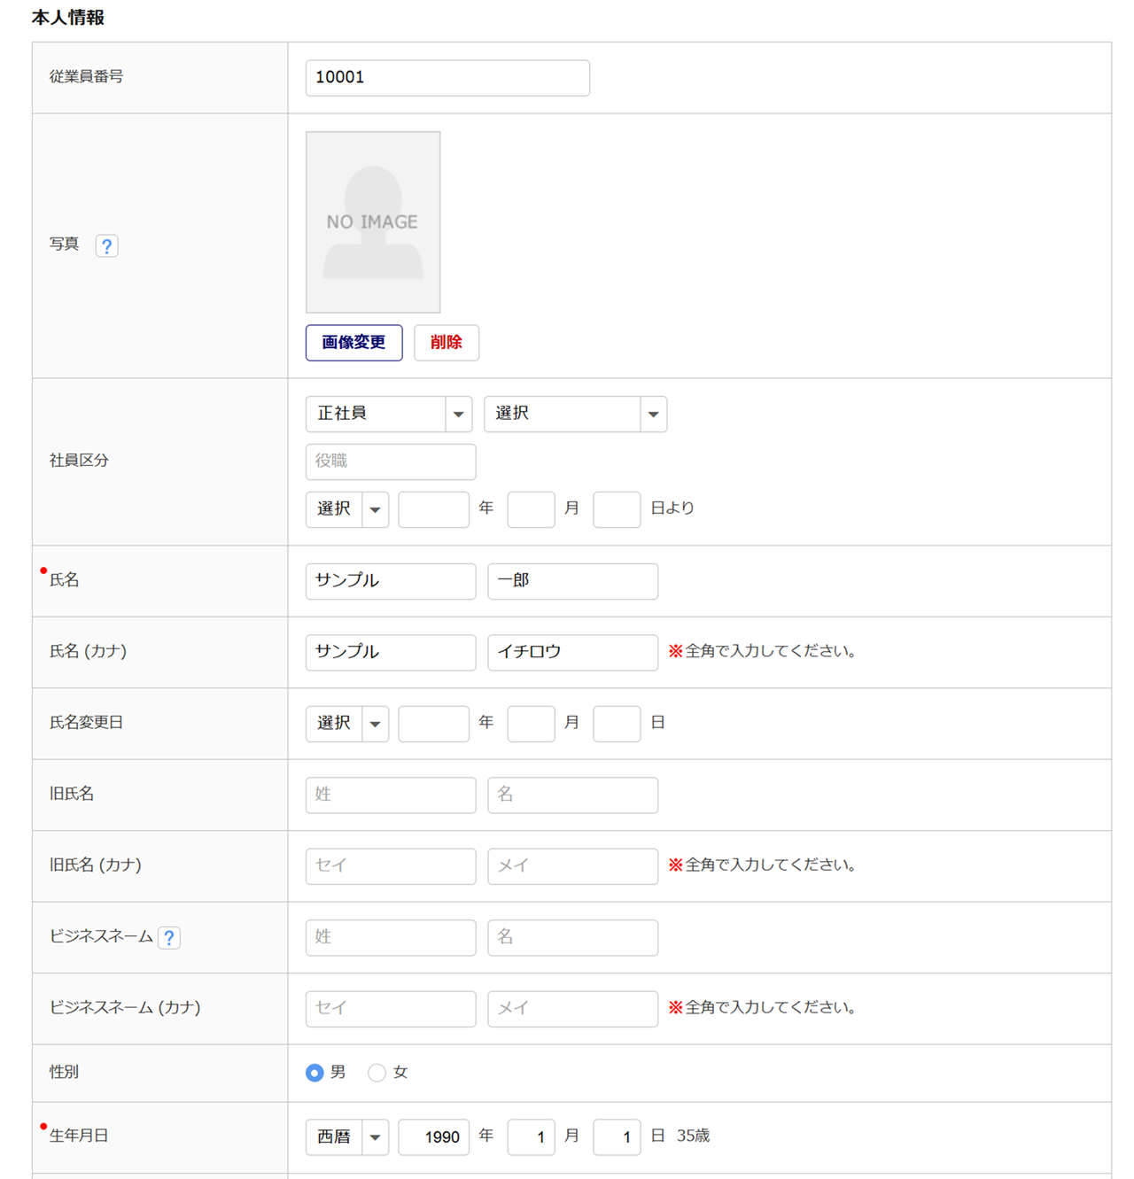Open the era dropdown in the 社員区分 date row

point(347,509)
